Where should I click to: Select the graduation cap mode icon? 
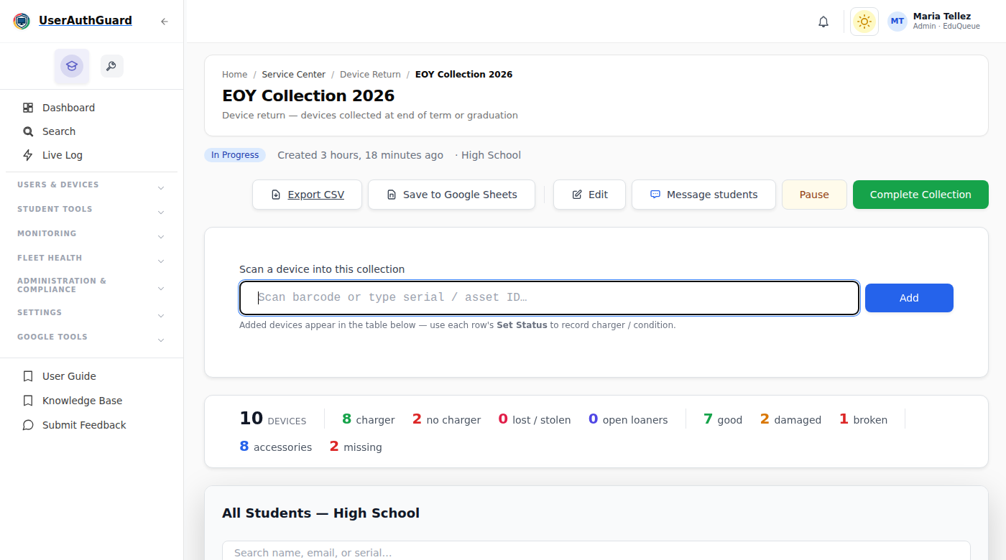tap(72, 66)
